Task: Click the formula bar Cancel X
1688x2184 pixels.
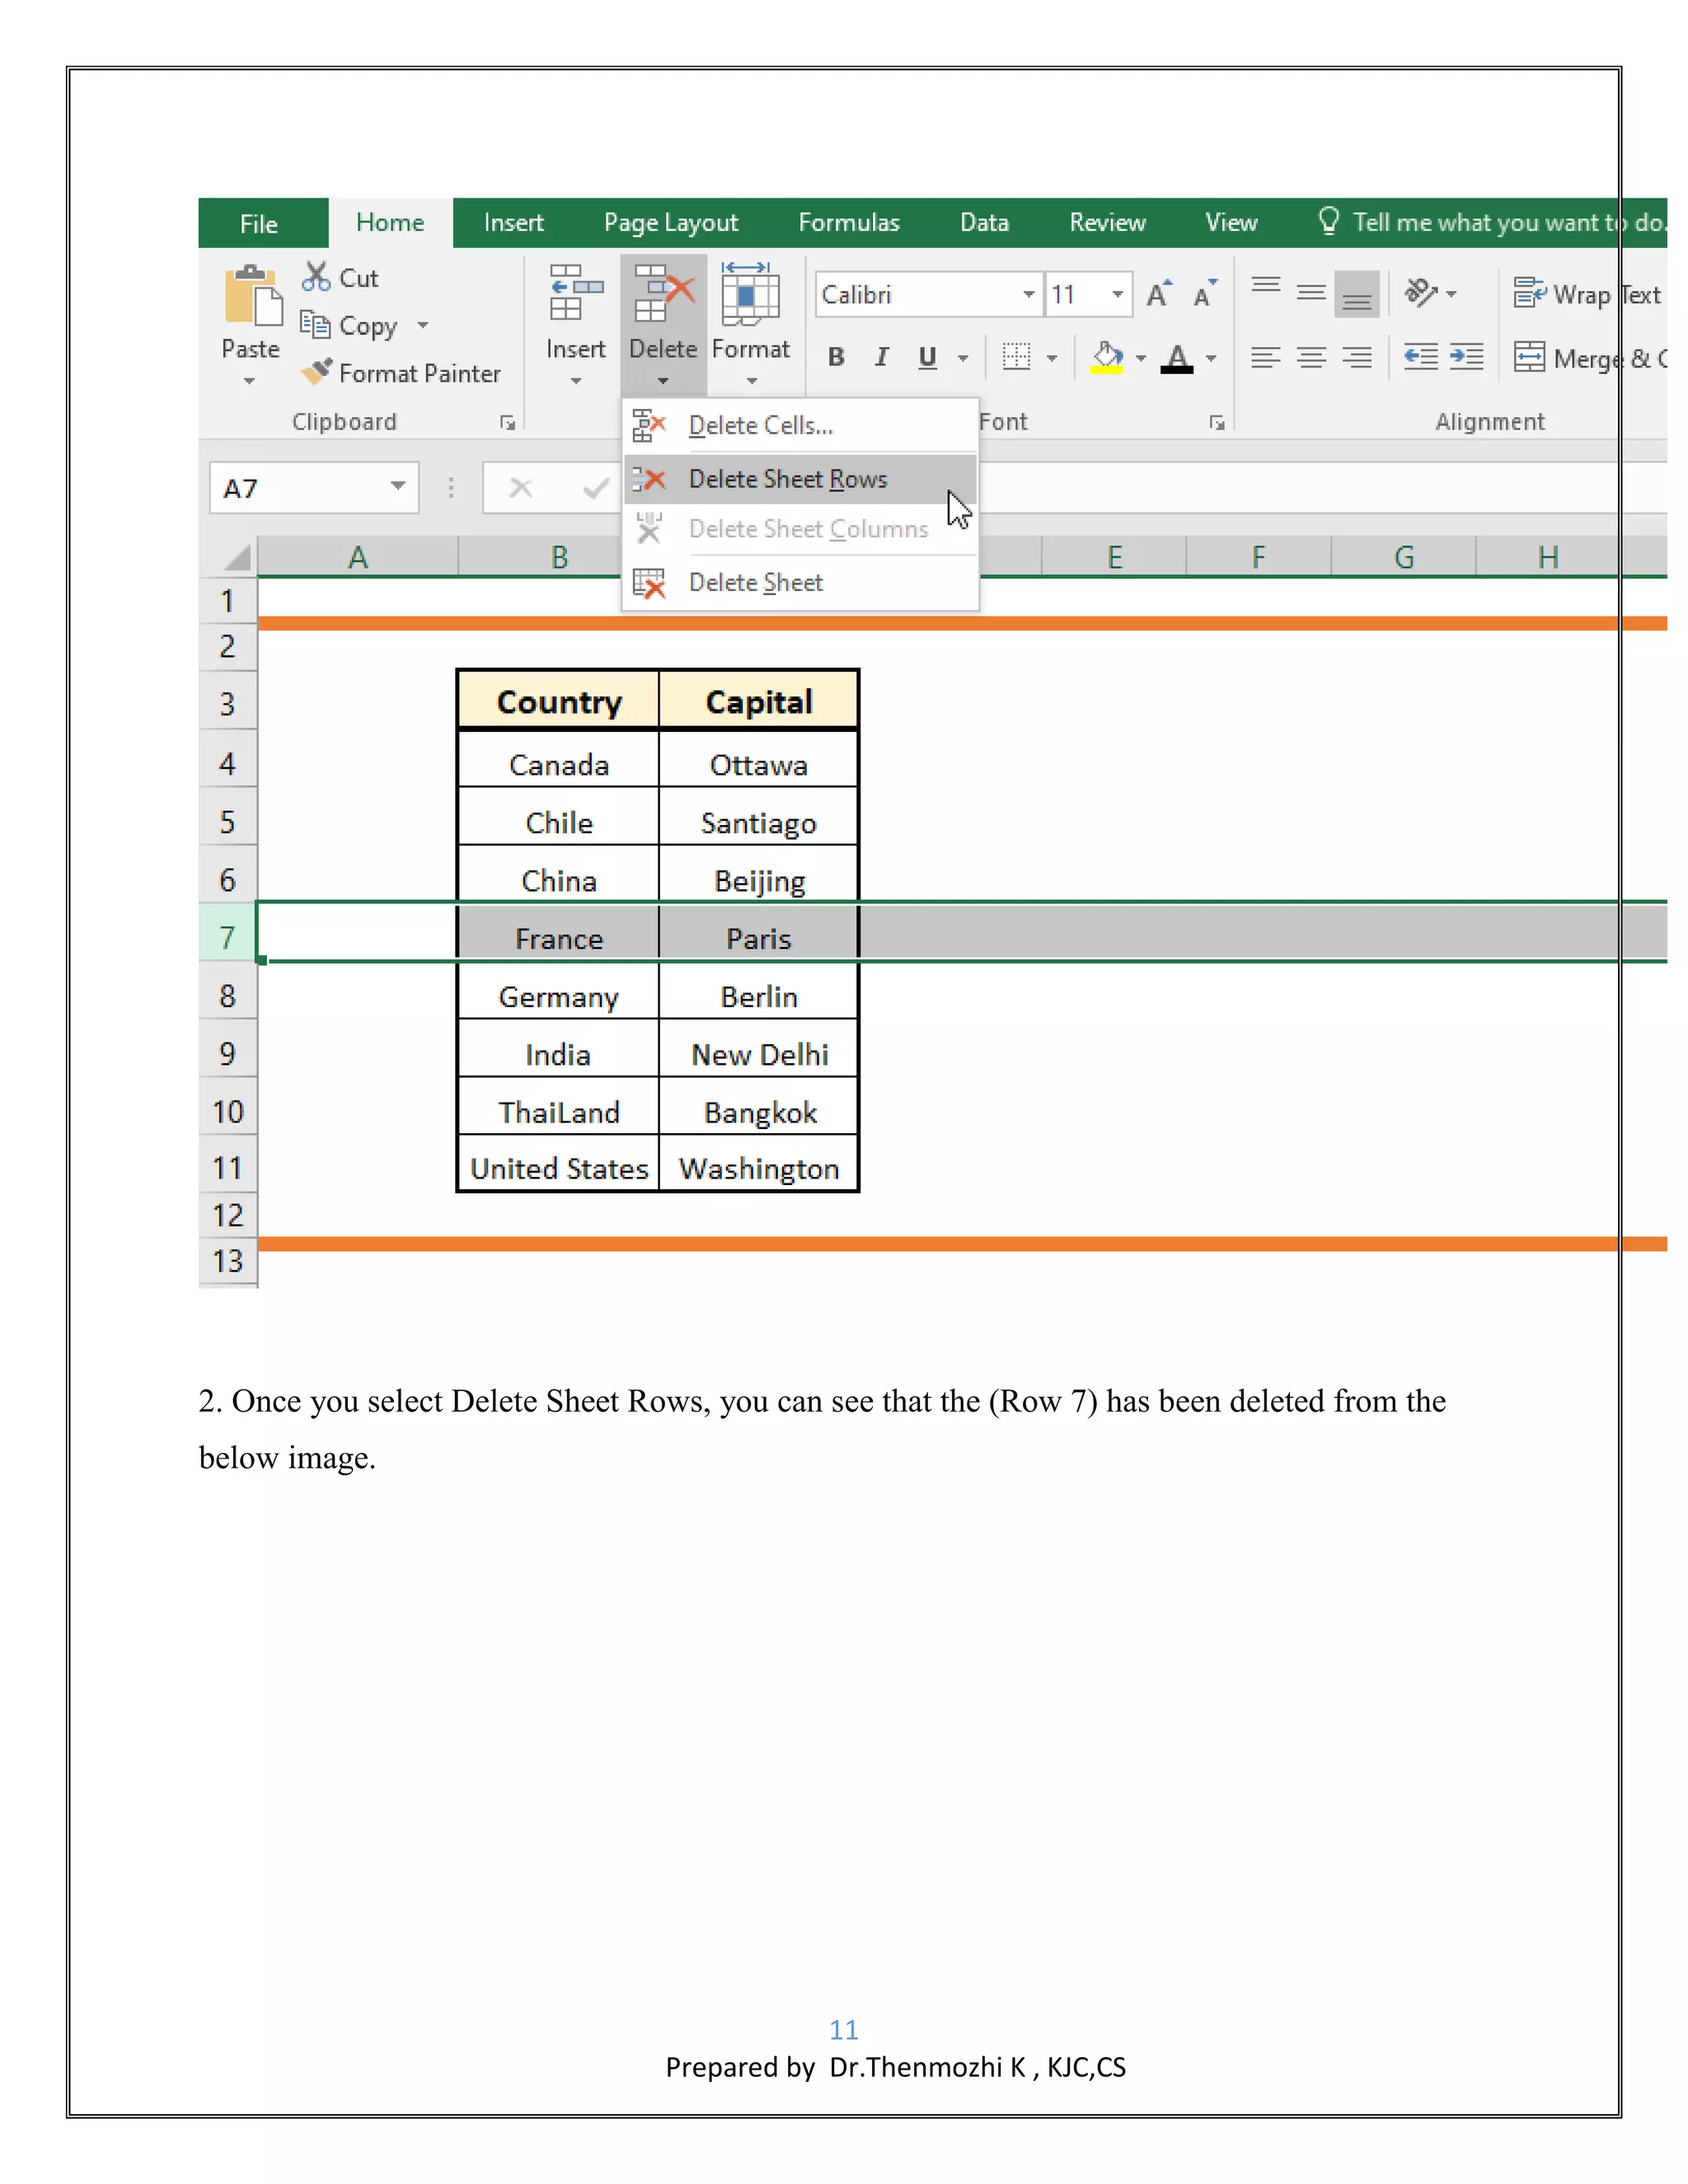Action: coord(521,488)
